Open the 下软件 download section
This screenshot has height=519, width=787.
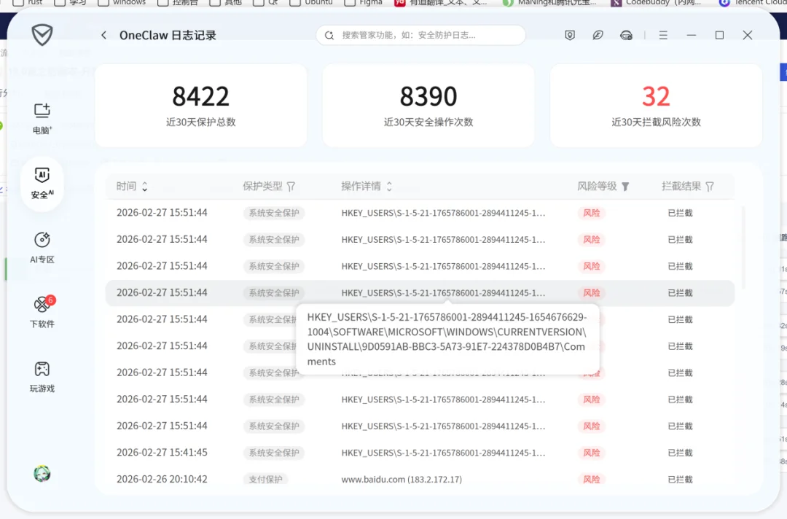click(42, 311)
